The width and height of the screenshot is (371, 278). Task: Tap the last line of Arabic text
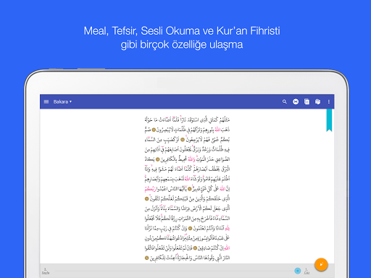[x=187, y=258]
